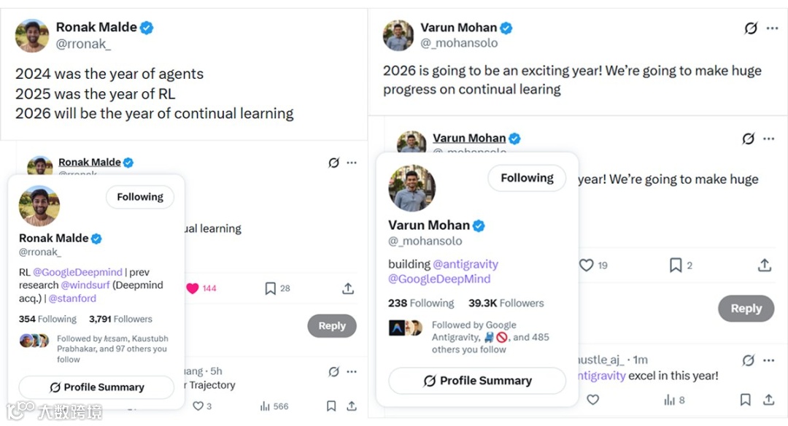Click the Grok icon beside the top-right Varun Mohan tweet
788x426 pixels.
pos(751,28)
